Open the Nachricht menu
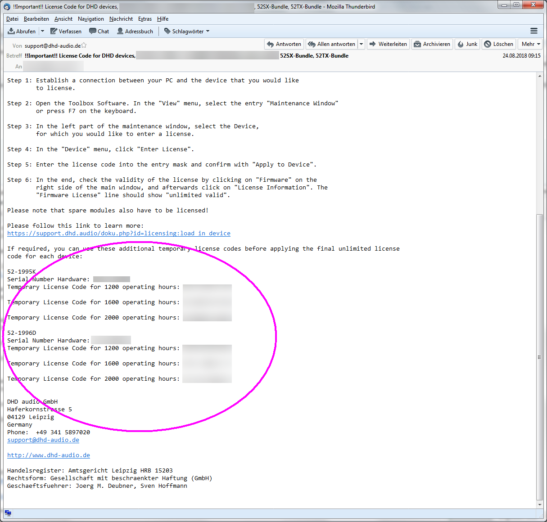 (121, 19)
